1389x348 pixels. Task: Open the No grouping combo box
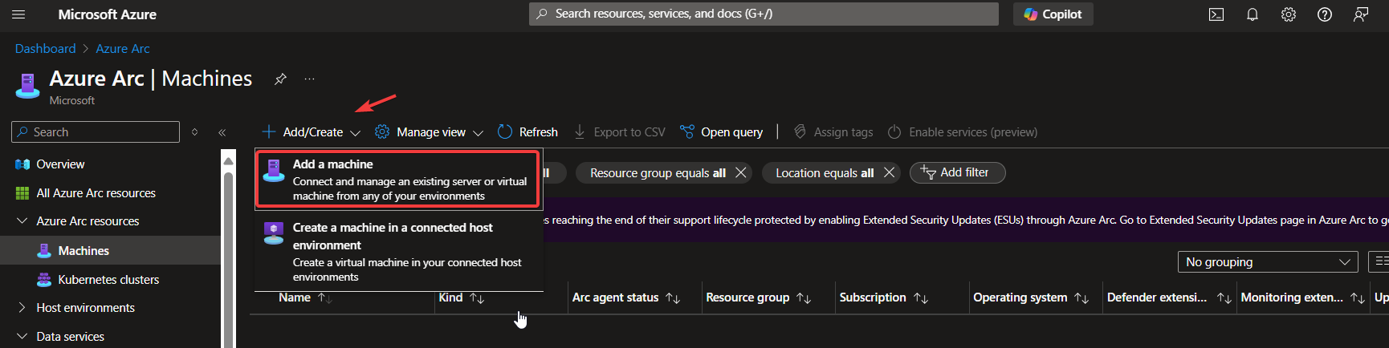click(x=1267, y=262)
